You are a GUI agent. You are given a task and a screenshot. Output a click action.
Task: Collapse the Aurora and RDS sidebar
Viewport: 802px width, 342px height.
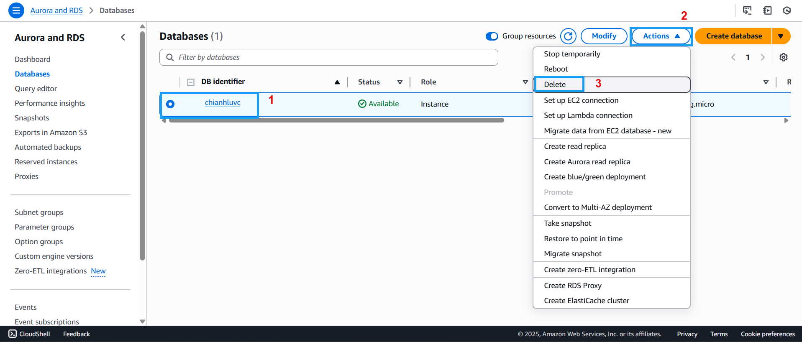[x=123, y=37]
